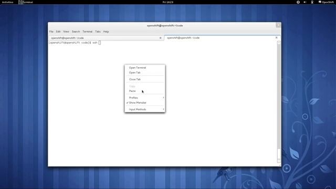Choose Open Terminal in context menu
336x189 pixels.
coord(145,68)
